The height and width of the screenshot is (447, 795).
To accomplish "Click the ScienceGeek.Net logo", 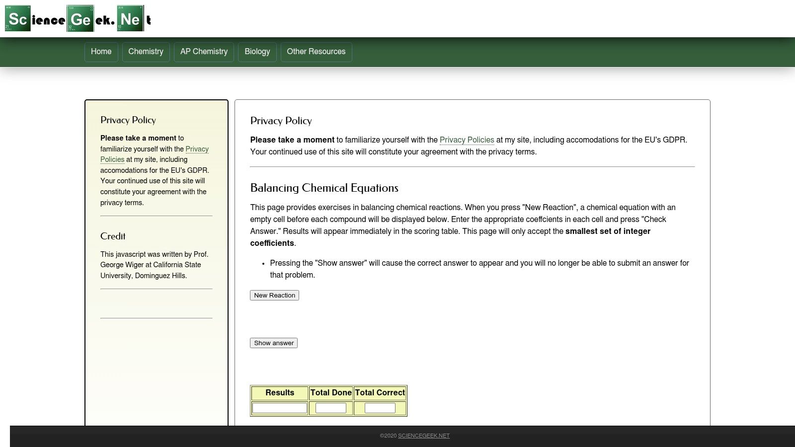I will click(x=78, y=18).
